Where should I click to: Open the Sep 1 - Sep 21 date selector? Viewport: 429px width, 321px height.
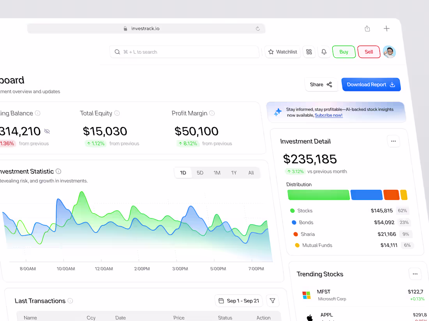239,300
